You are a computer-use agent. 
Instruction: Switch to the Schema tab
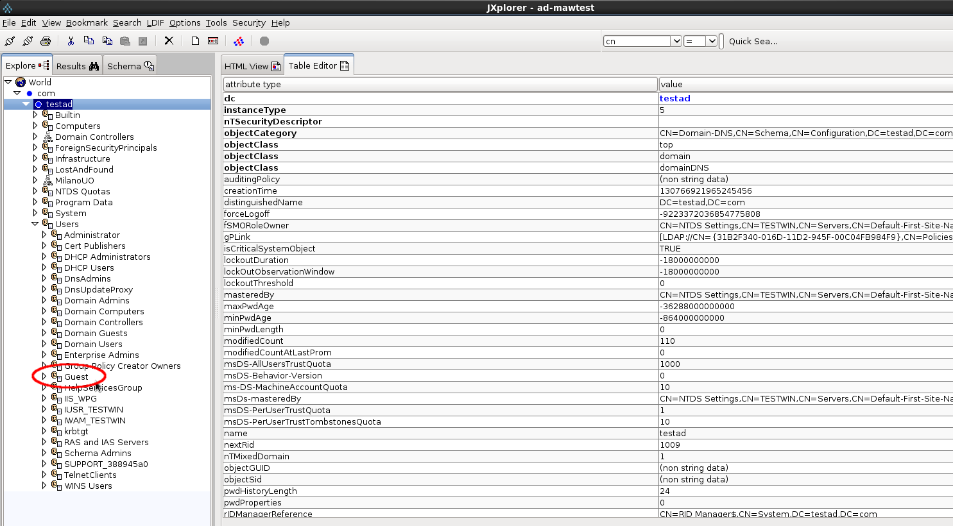(130, 66)
